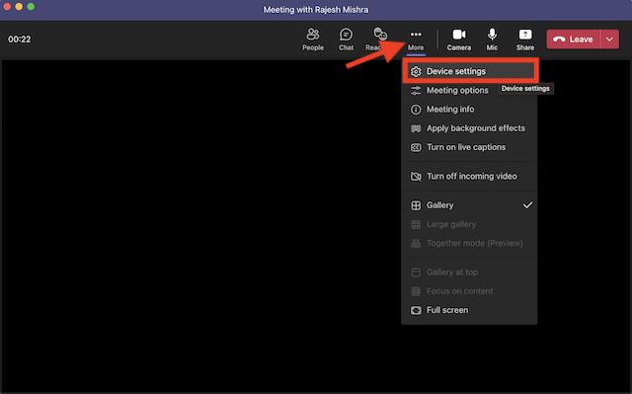Click the background effects icon
This screenshot has width=632, height=394.
416,128
